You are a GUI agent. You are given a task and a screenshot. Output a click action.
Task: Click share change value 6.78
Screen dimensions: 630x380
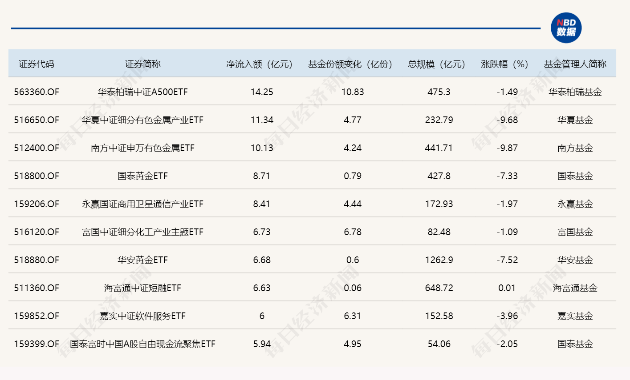353,232
